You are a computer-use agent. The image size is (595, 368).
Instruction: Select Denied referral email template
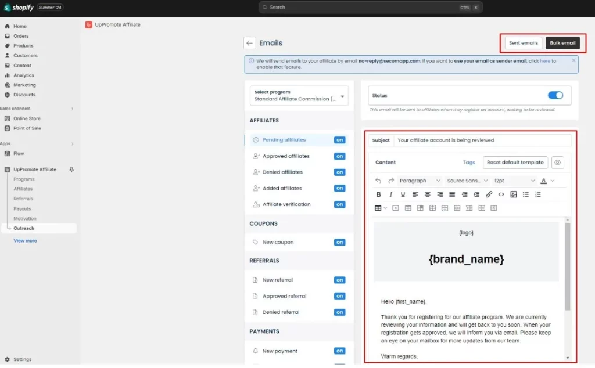(281, 312)
